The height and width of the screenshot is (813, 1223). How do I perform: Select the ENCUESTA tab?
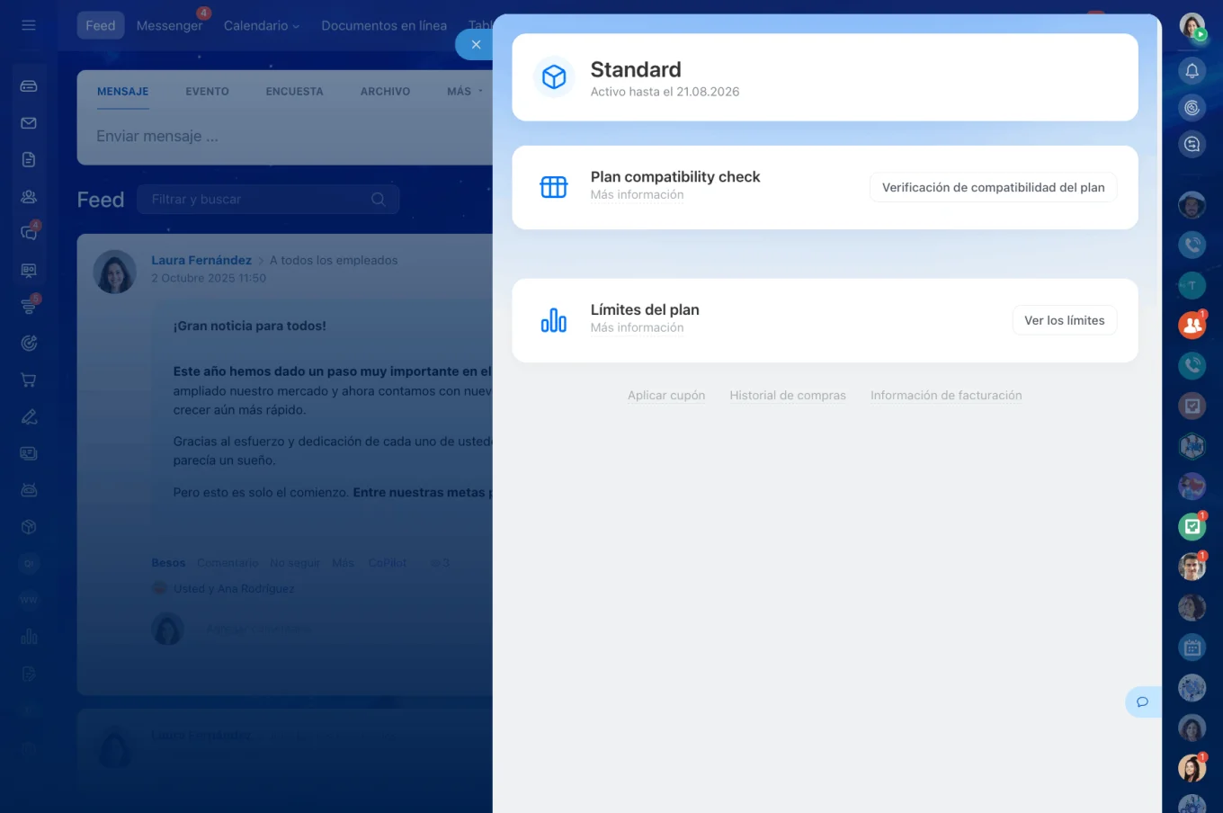coord(294,92)
